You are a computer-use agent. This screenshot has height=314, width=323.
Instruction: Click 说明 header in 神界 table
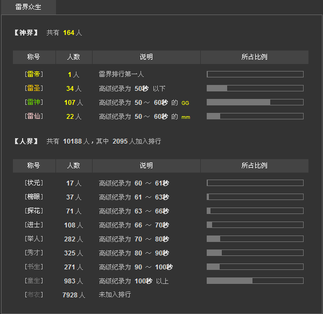click(146, 57)
